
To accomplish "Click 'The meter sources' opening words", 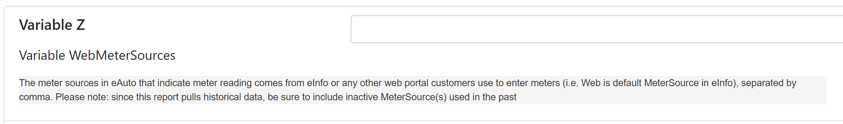I will pos(58,83).
